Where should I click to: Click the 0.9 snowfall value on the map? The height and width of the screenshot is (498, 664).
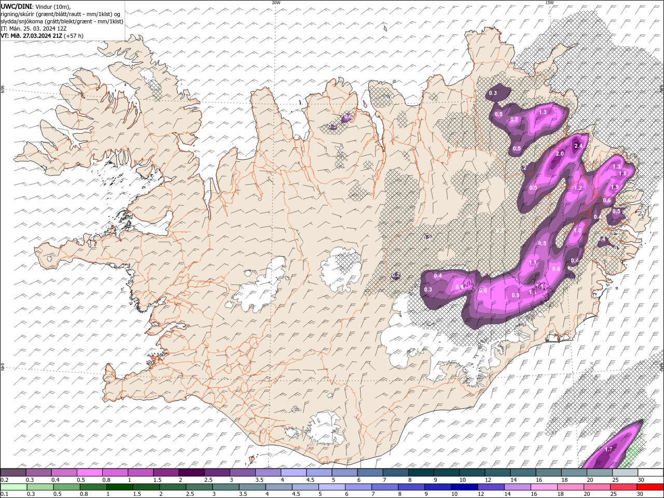click(516, 295)
